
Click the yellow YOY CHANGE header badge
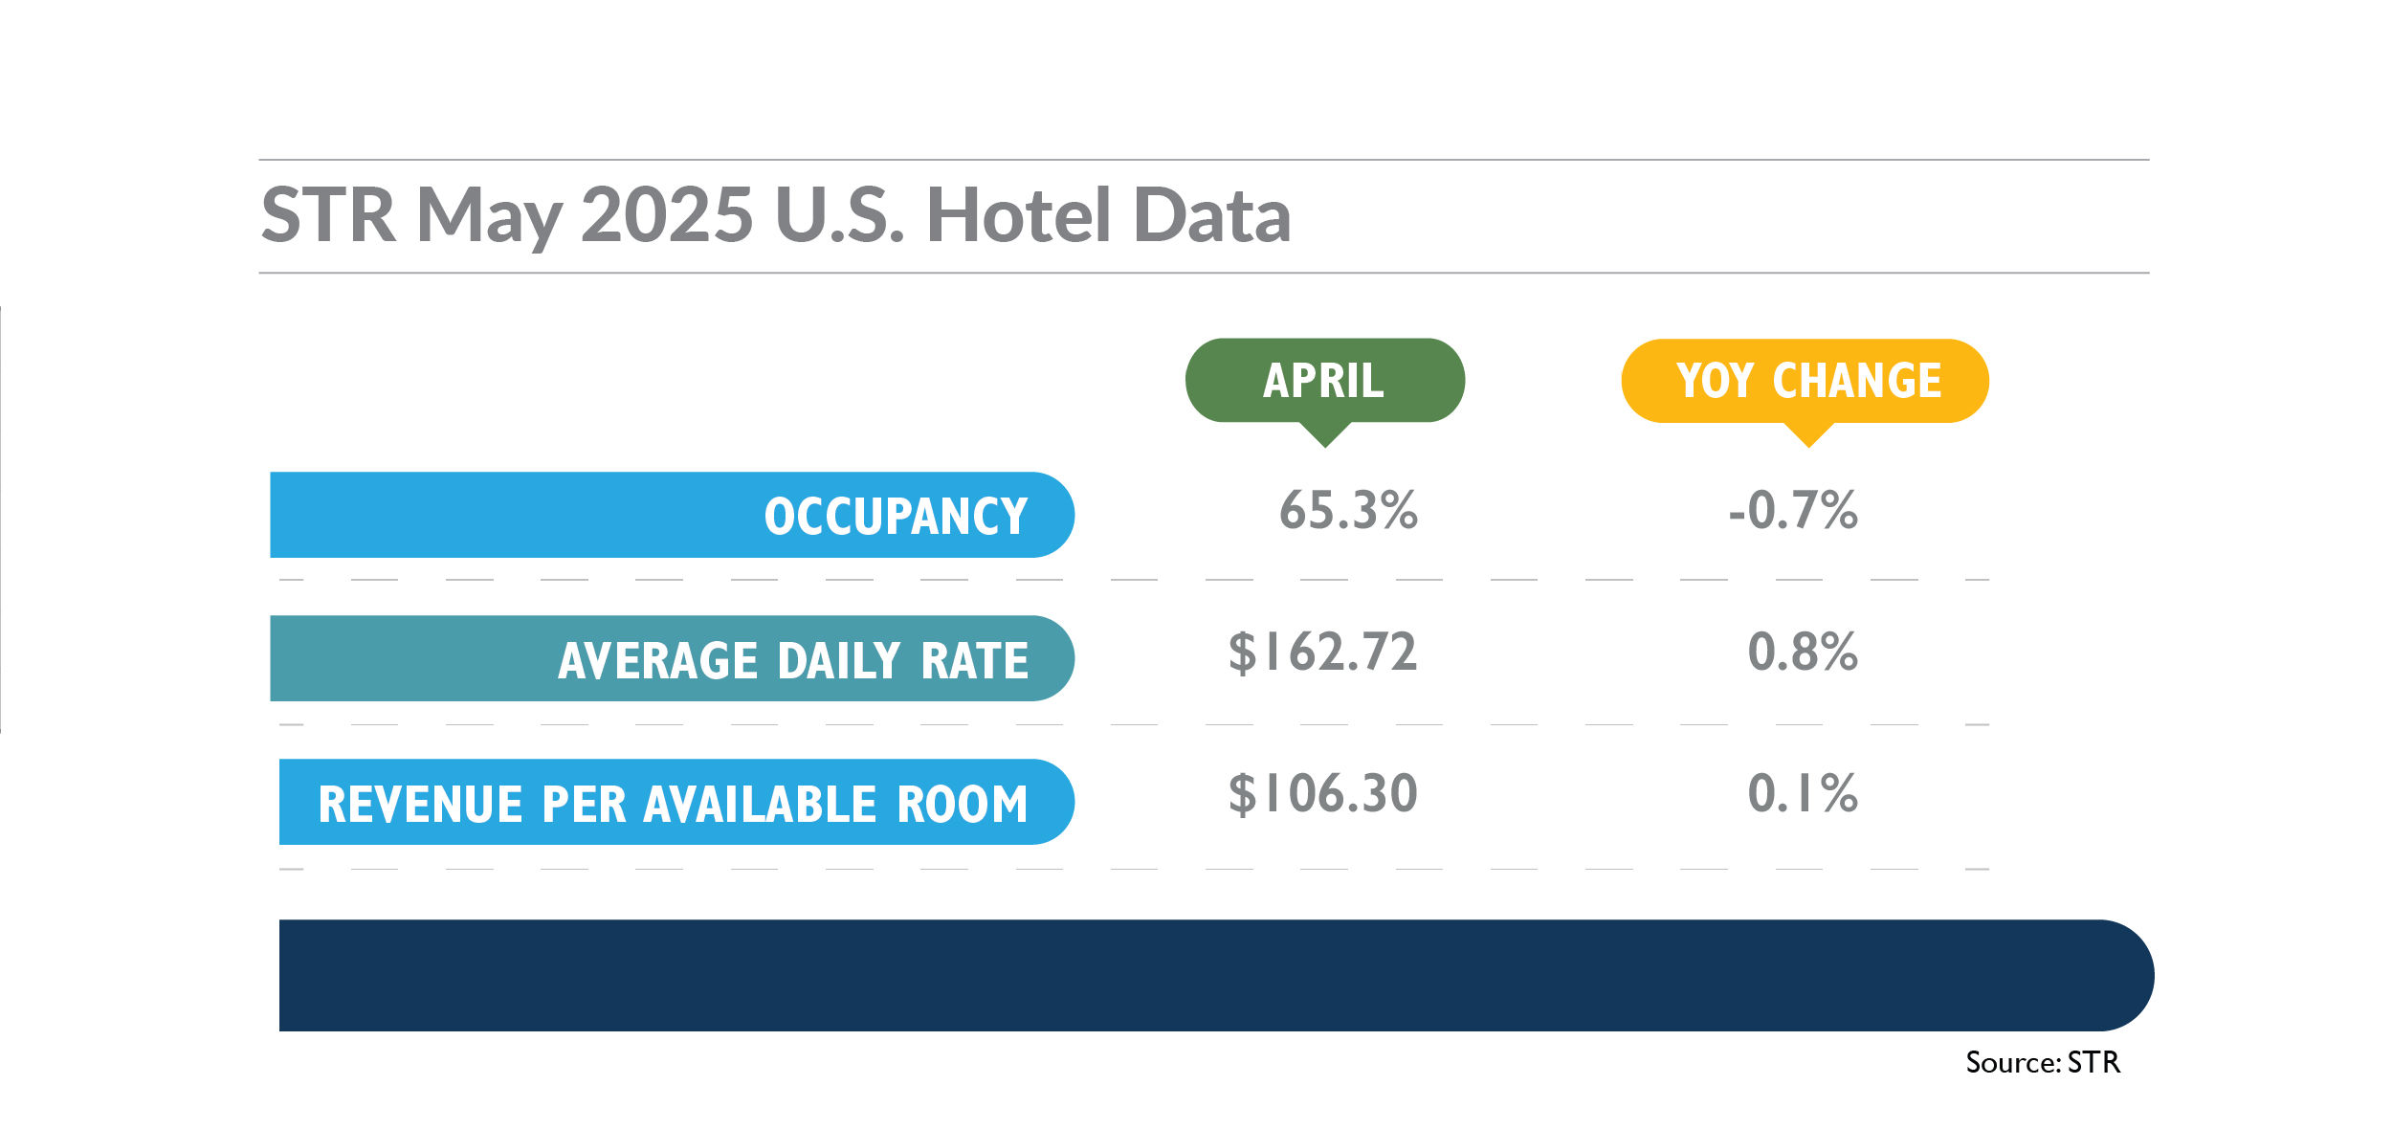1805,381
